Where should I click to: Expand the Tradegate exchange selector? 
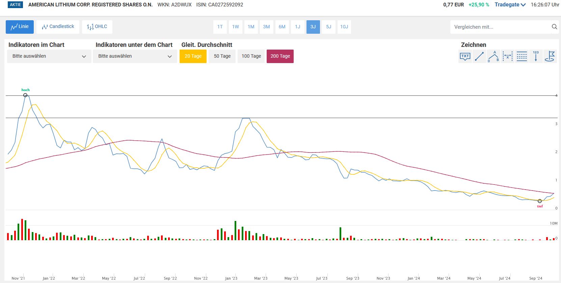pos(510,5)
